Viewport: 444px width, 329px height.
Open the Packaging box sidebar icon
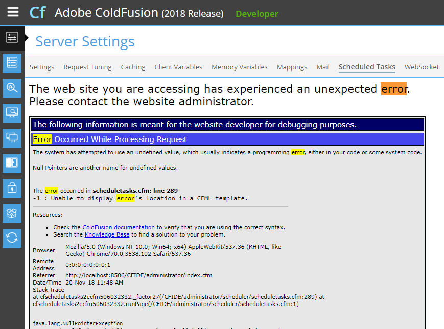pos(12,213)
